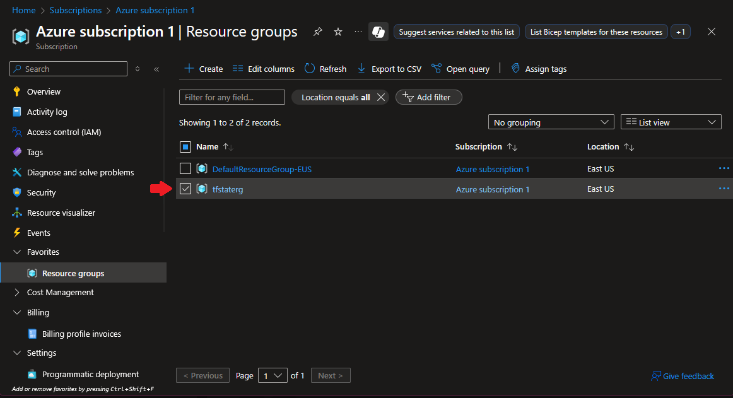Open Azure subscription 1 link in tfstaterg row
The height and width of the screenshot is (398, 733).
pyautogui.click(x=492, y=189)
